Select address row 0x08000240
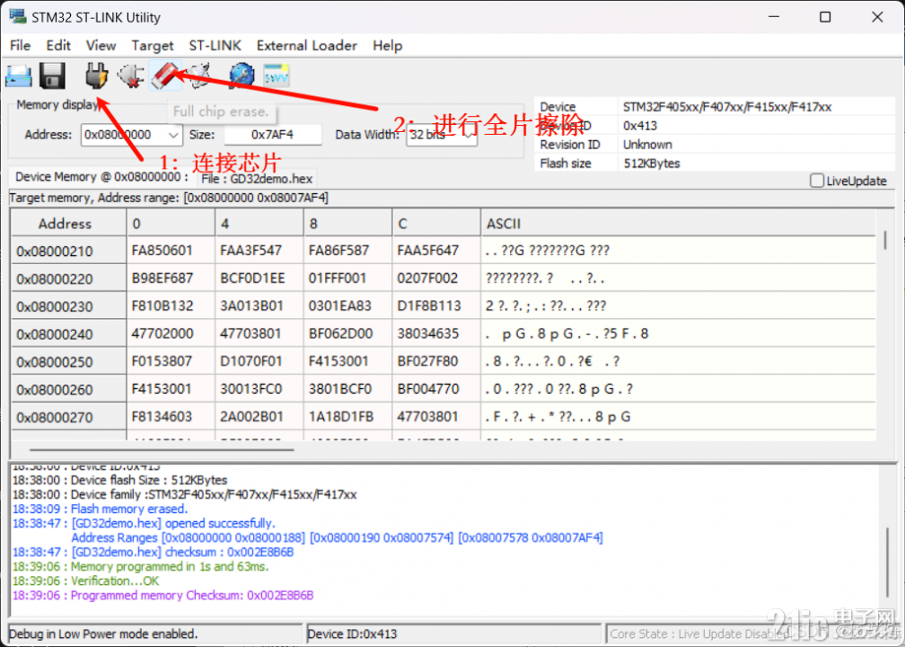Image resolution: width=905 pixels, height=647 pixels. 68,334
